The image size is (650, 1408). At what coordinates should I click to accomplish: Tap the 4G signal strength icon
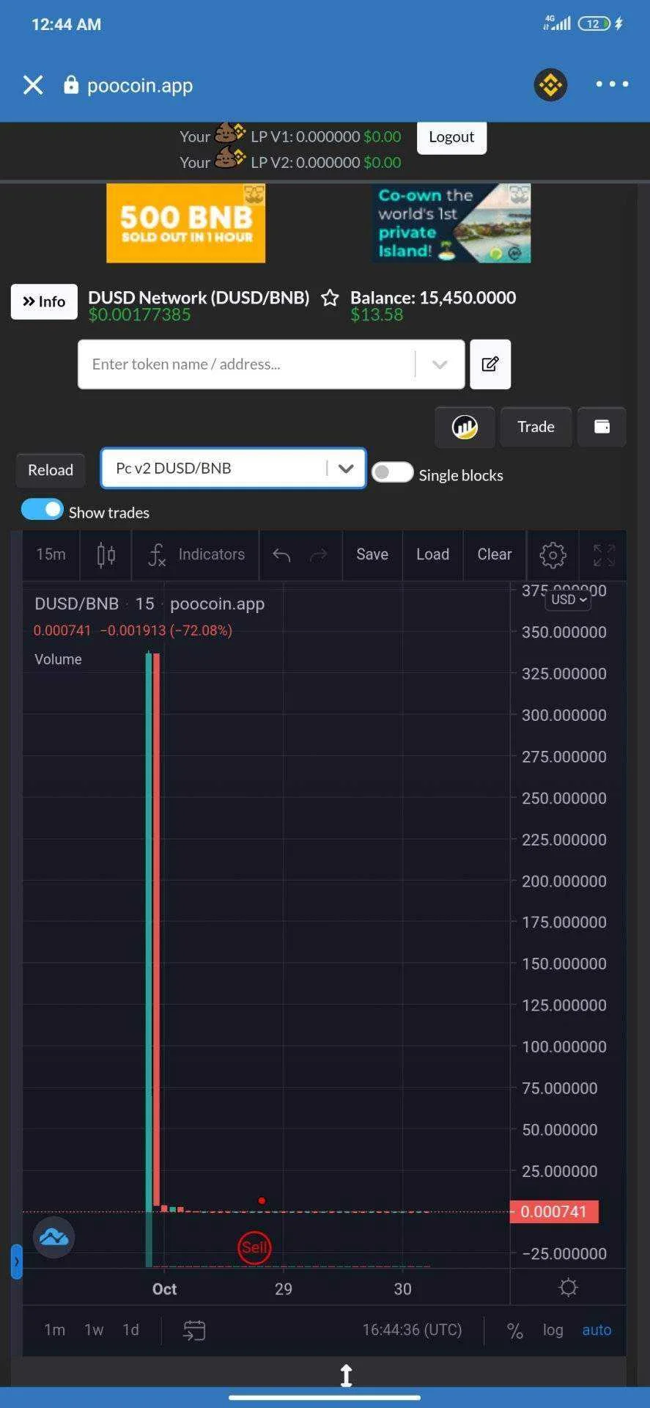pos(557,23)
